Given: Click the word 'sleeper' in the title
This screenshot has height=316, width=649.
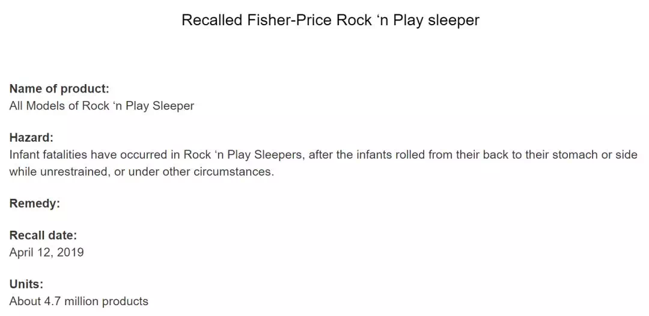Looking at the screenshot, I should click(x=454, y=20).
